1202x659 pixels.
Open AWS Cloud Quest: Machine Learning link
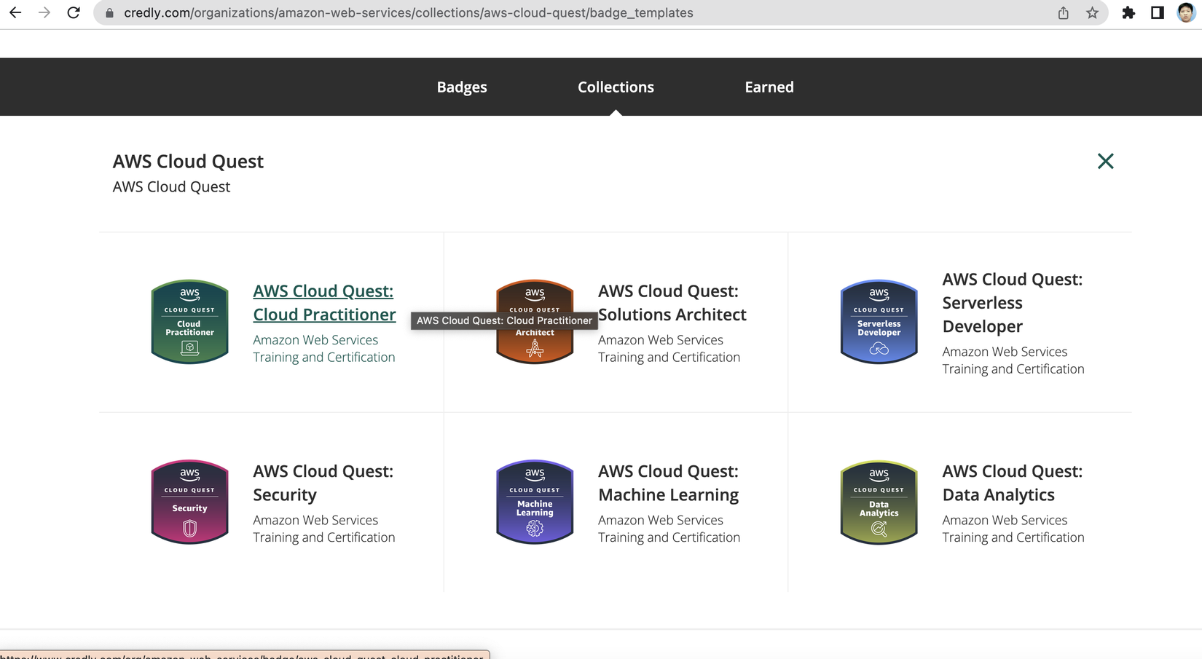tap(668, 483)
